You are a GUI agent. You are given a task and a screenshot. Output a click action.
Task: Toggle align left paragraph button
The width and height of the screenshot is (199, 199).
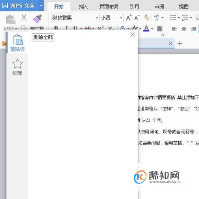[x=174, y=29]
